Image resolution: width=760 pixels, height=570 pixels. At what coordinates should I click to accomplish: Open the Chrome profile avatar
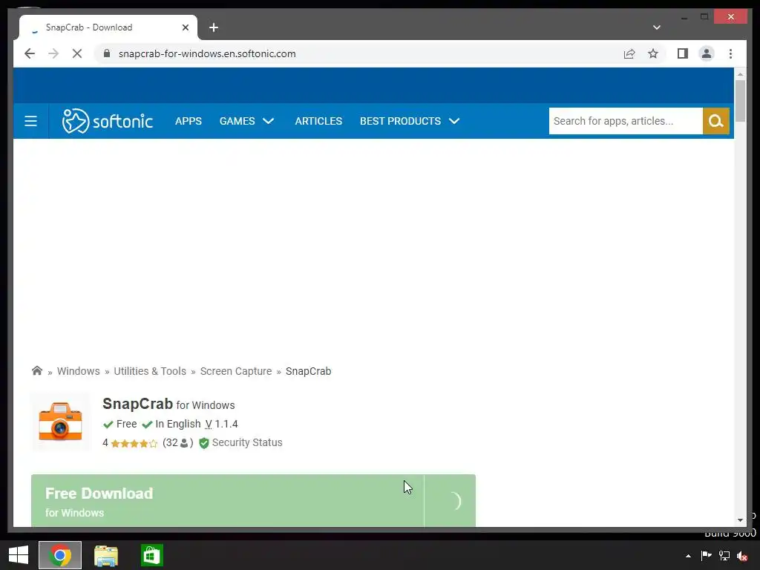[x=707, y=53]
